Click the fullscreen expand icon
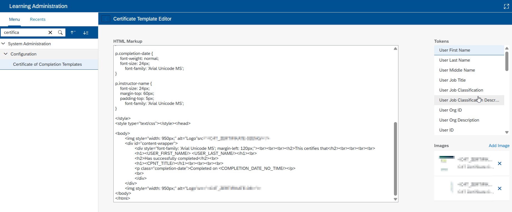This screenshot has width=512, height=212. click(506, 6)
